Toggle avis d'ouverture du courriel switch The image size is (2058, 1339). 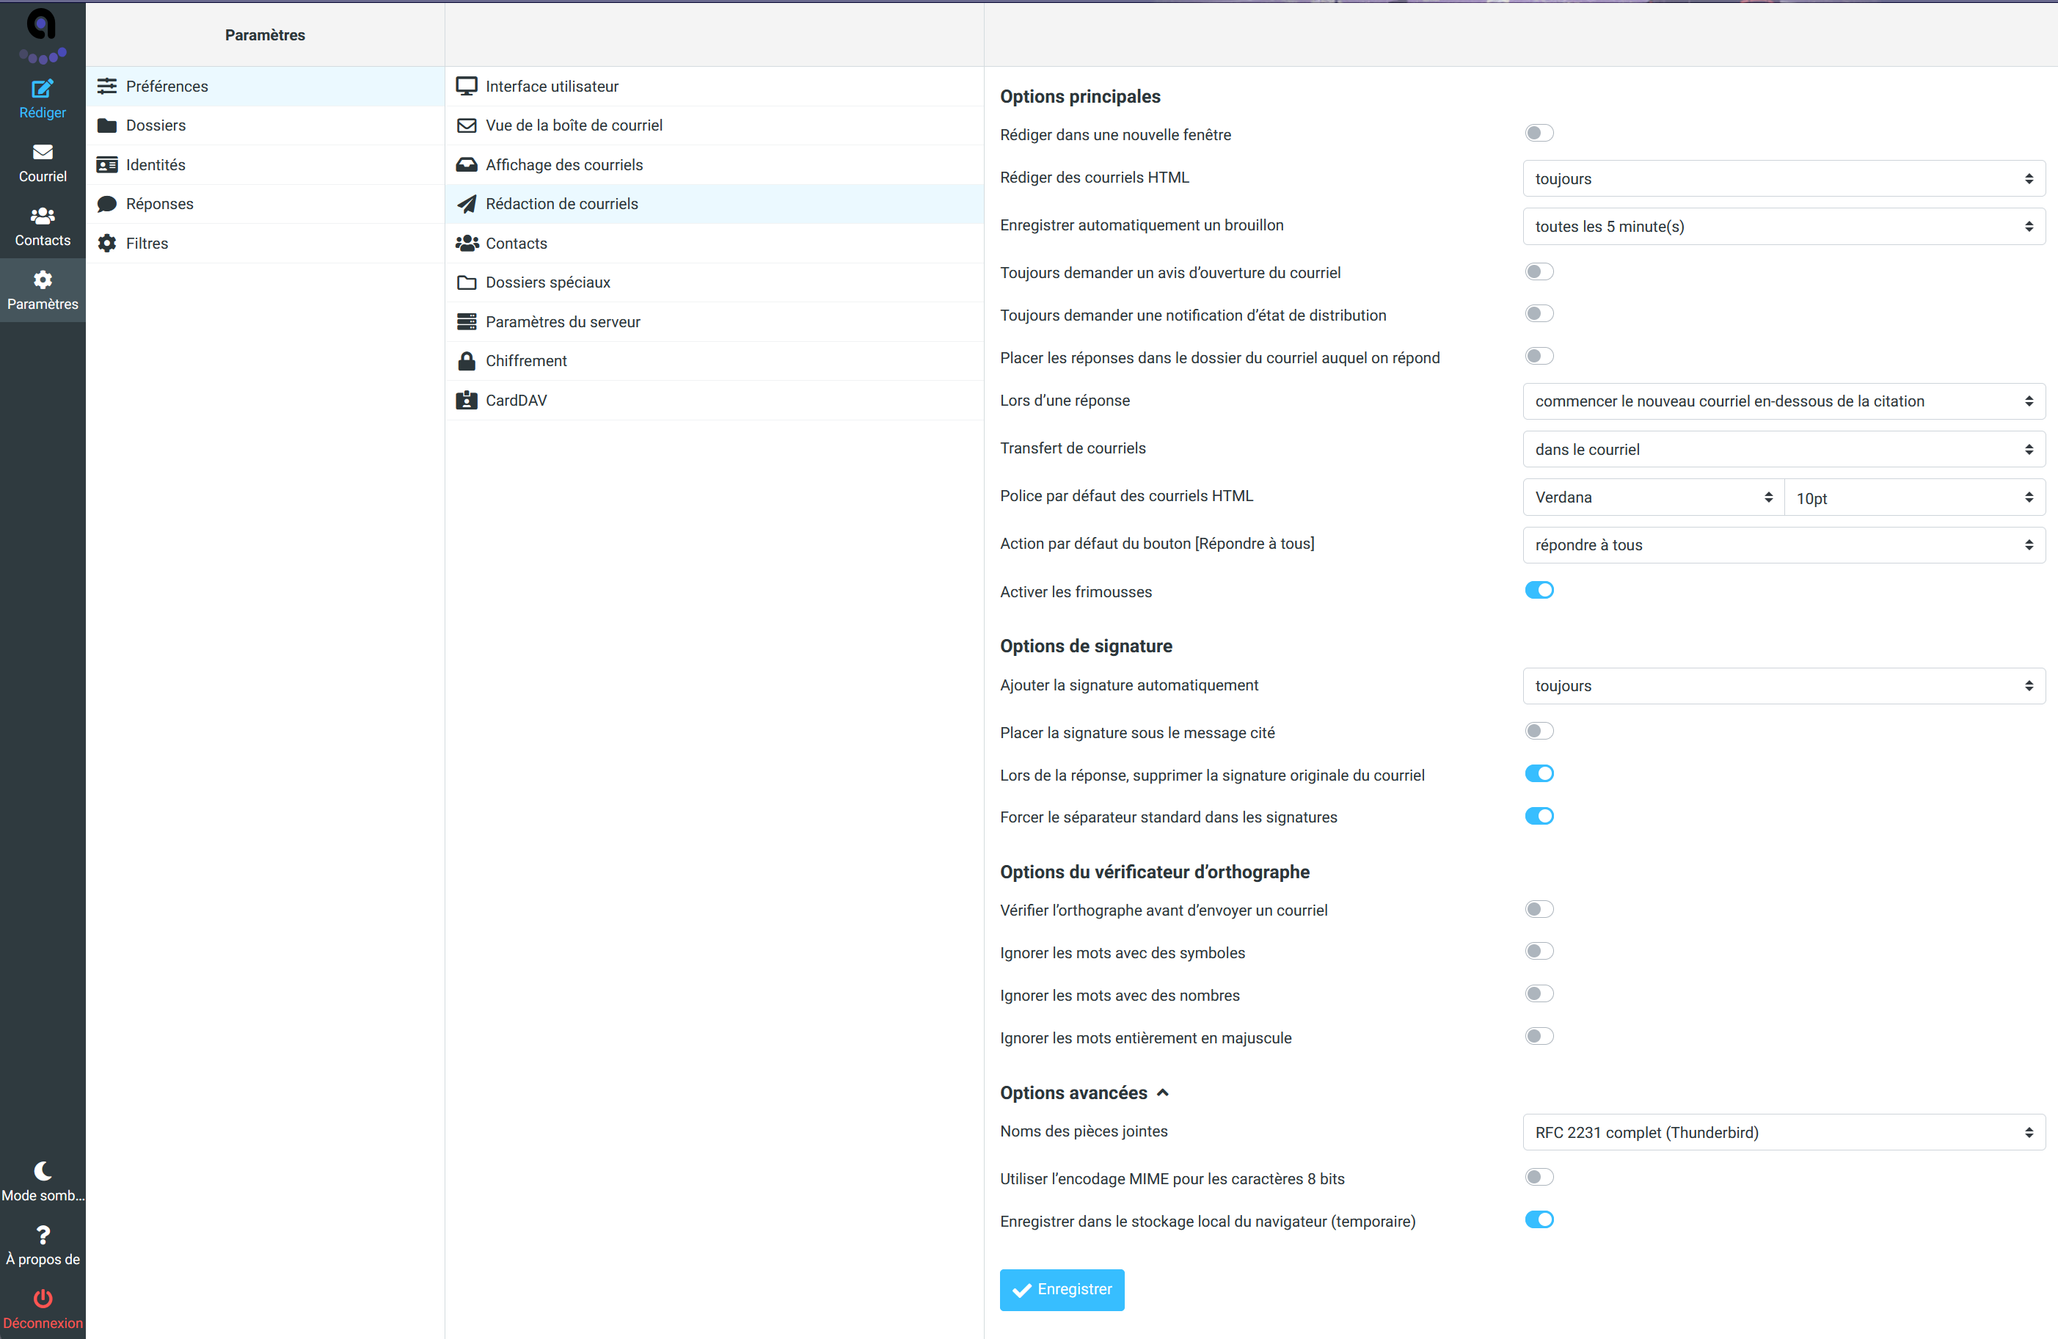1539,271
